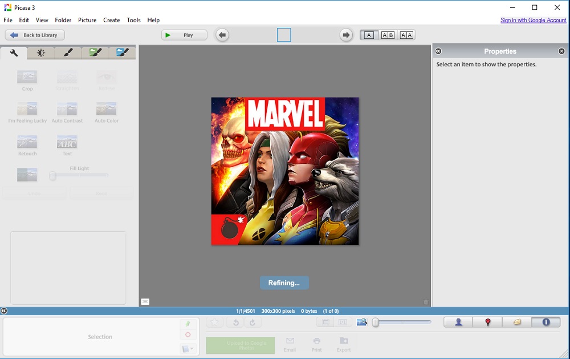Close the Properties panel
The width and height of the screenshot is (570, 359).
point(561,51)
